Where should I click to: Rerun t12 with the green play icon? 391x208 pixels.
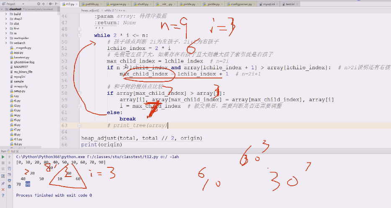tap(3, 157)
